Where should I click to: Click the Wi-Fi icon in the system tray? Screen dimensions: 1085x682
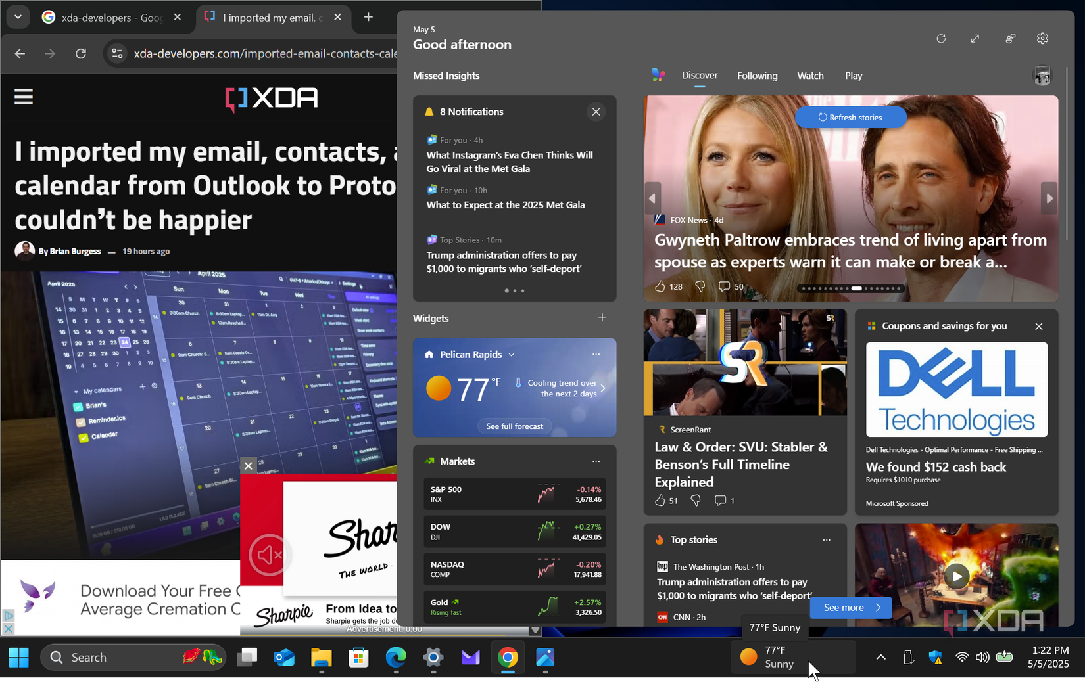(x=962, y=657)
